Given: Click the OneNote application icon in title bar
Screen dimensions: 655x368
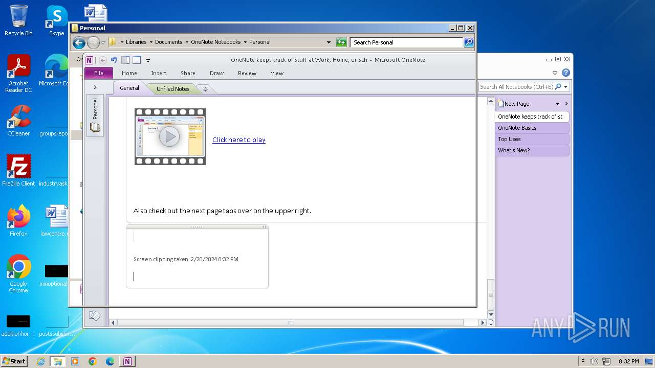Looking at the screenshot, I should 89,60.
